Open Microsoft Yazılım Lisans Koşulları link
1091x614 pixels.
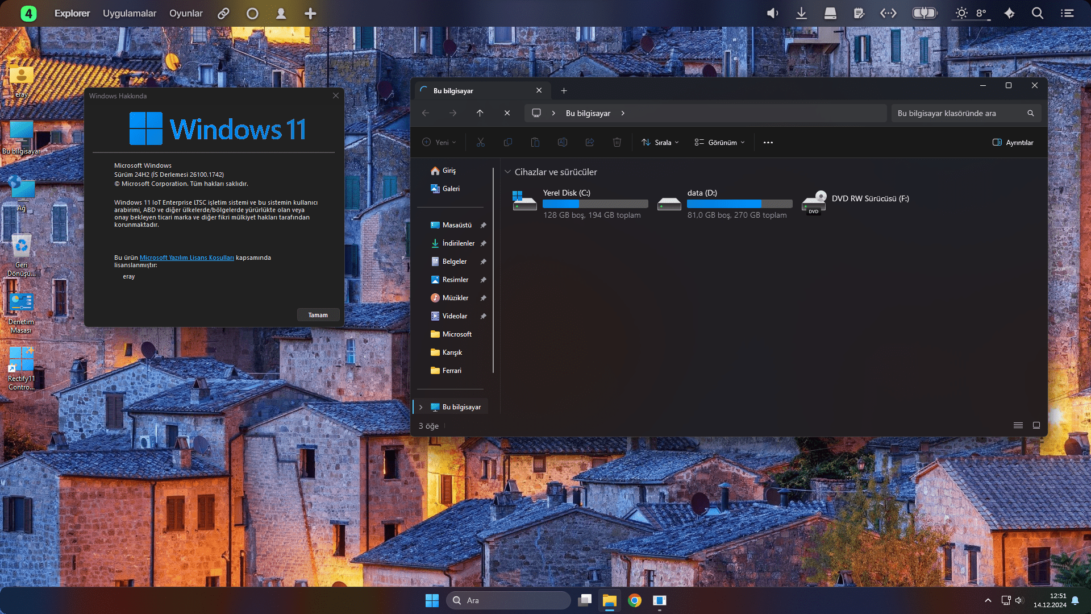tap(186, 258)
